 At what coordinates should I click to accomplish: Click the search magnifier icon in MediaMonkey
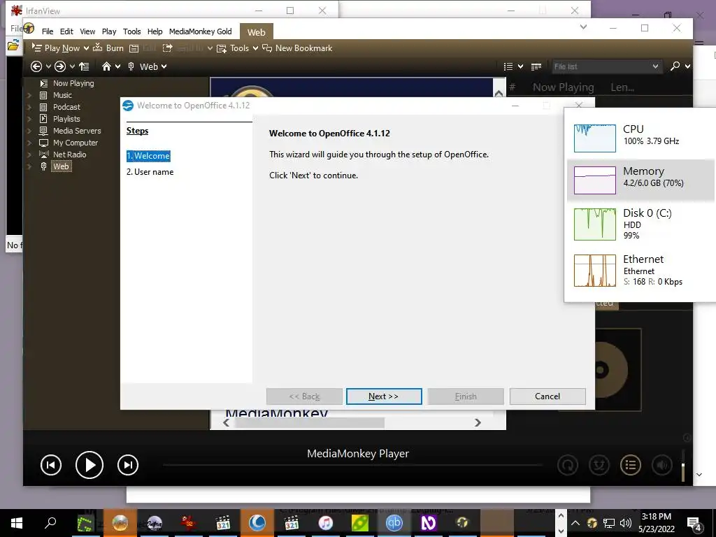click(675, 66)
